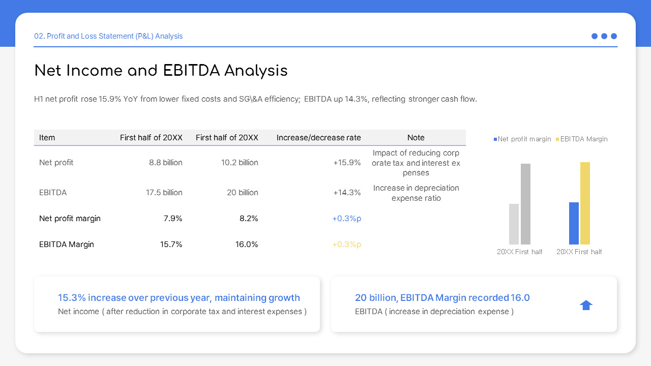
Task: Select the Item column header in the table
Action: coord(47,137)
